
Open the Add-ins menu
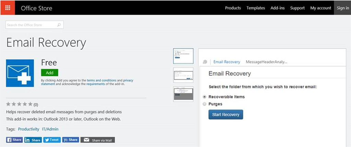[278, 8]
